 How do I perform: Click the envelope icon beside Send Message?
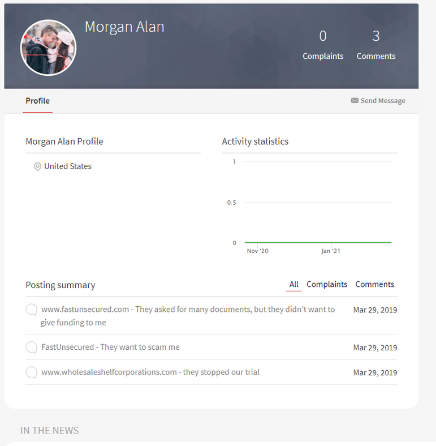click(x=355, y=100)
